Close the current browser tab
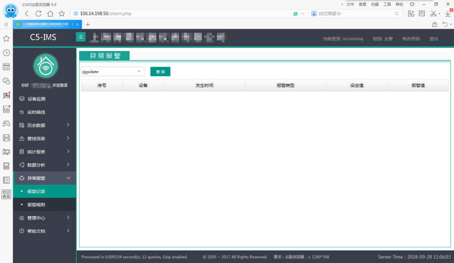 pyautogui.click(x=77, y=24)
